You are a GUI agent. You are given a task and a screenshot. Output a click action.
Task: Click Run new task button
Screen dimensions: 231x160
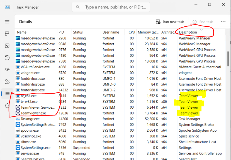(x=170, y=22)
